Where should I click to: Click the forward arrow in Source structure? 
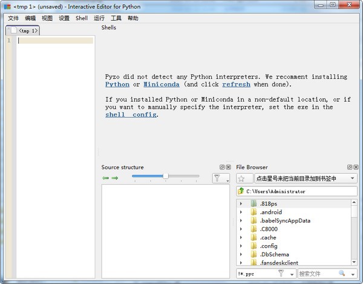click(114, 178)
